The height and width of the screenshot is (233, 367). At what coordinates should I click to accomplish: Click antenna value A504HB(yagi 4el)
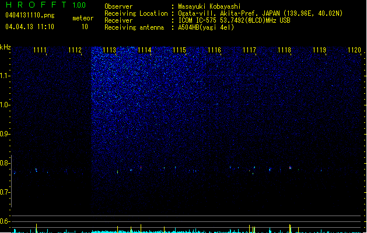coord(206,27)
